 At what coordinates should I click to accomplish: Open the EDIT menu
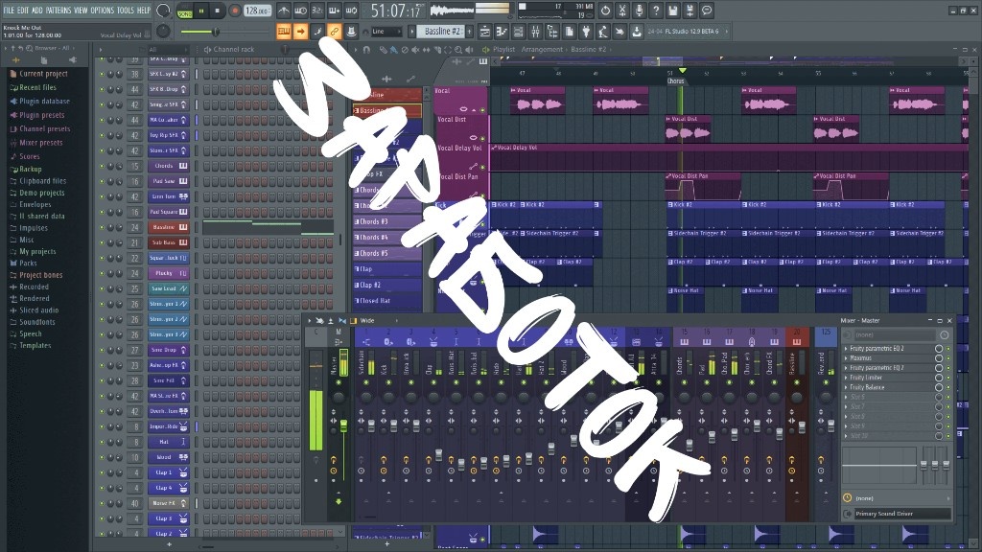(x=23, y=11)
